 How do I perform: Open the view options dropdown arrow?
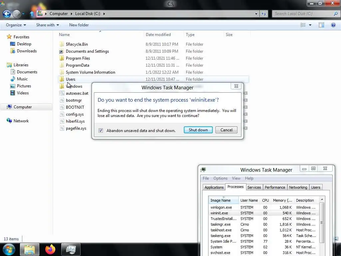tap(310, 25)
